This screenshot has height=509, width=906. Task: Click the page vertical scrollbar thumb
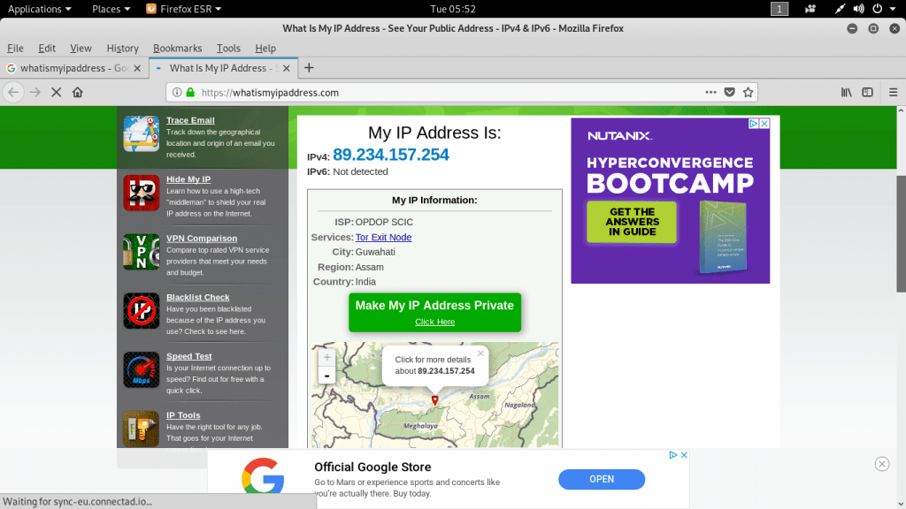[901, 233]
